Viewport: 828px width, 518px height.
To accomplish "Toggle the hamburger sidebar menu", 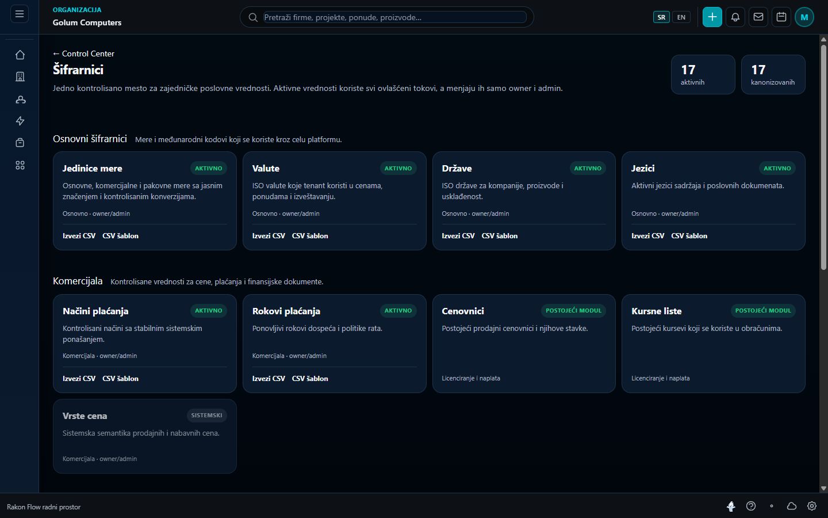I will (20, 14).
